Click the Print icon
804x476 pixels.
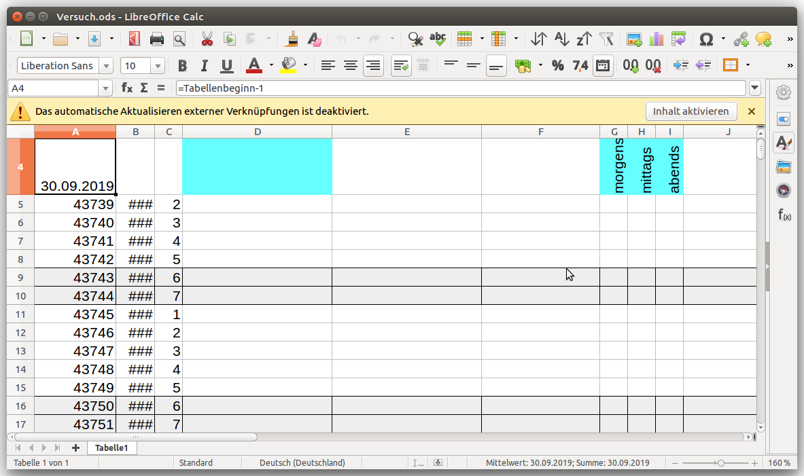pyautogui.click(x=157, y=39)
